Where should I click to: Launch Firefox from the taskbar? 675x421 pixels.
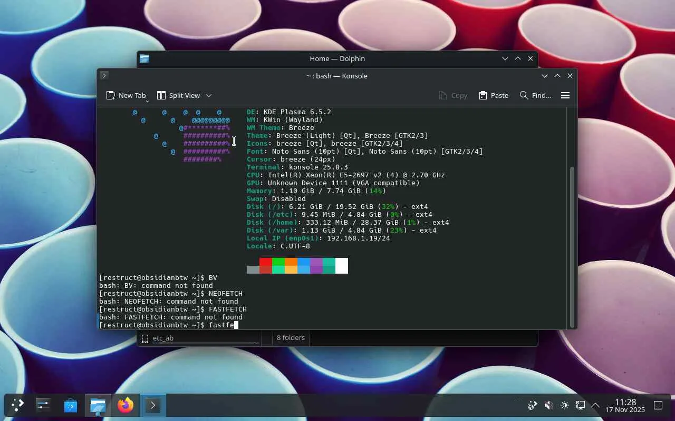[x=126, y=405]
